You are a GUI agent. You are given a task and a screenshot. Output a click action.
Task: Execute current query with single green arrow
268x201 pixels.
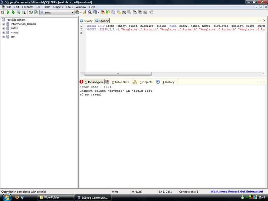coord(8,12)
